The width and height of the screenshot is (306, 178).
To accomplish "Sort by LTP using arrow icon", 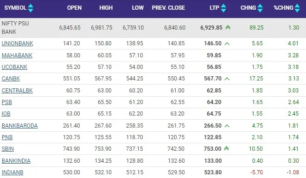I will pos(223,8).
